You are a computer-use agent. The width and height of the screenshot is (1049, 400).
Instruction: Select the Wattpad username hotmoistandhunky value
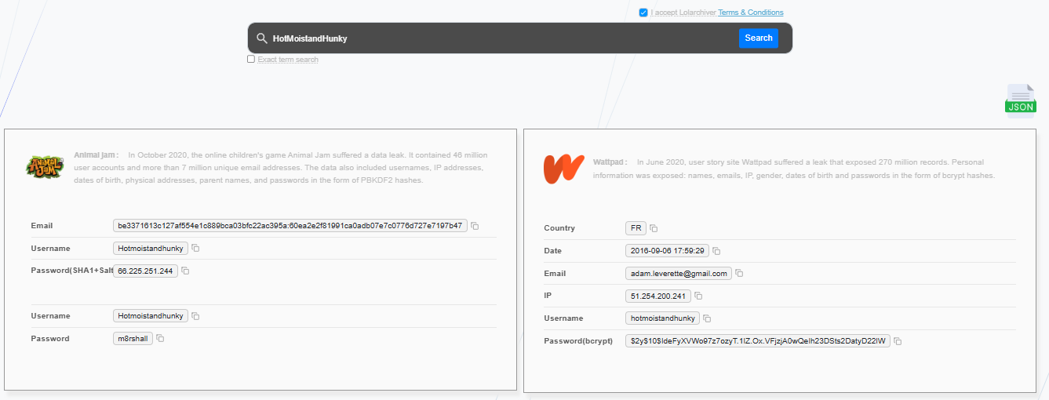[662, 318]
